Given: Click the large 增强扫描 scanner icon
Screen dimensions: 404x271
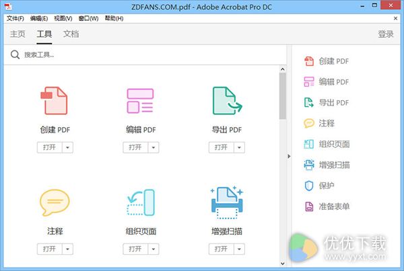Looking at the screenshot, I should 227,202.
